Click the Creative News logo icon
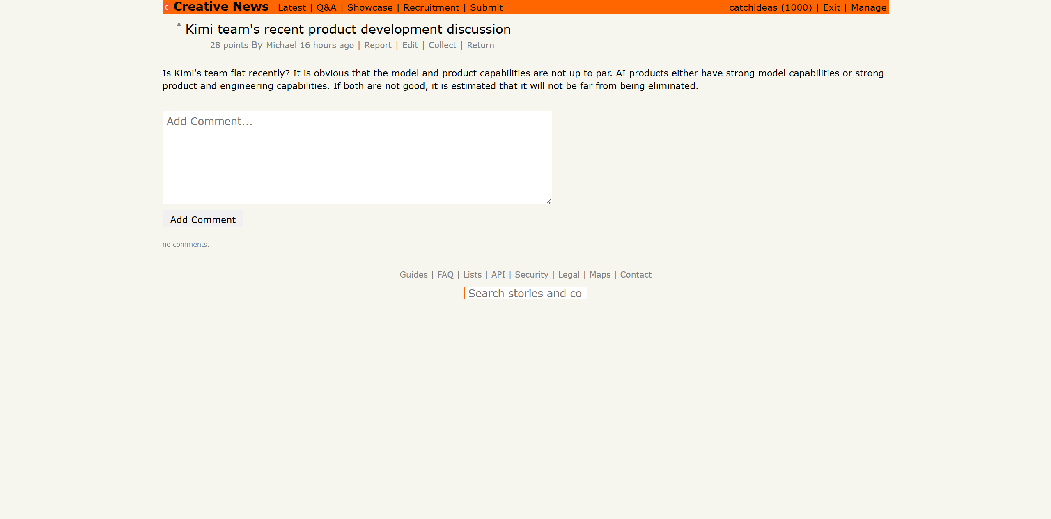The height and width of the screenshot is (519, 1051). [x=167, y=7]
